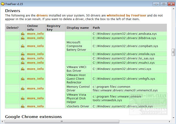176x124 pixels.
Task: Open more_info link for lsi_sas.sys
Action: click(x=35, y=58)
